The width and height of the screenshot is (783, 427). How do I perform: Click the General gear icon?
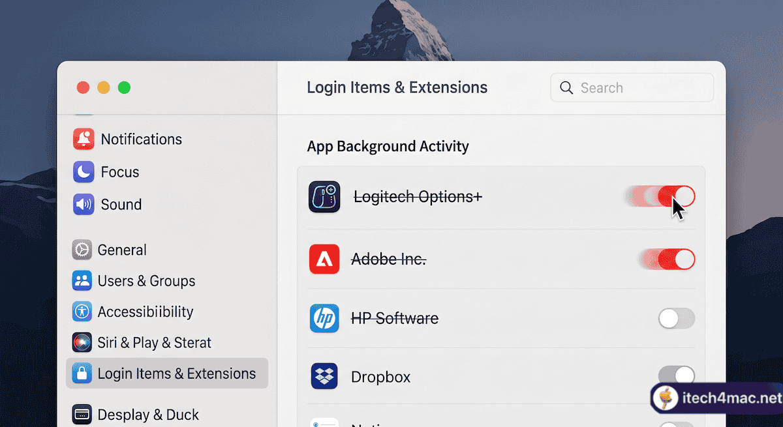coord(82,250)
